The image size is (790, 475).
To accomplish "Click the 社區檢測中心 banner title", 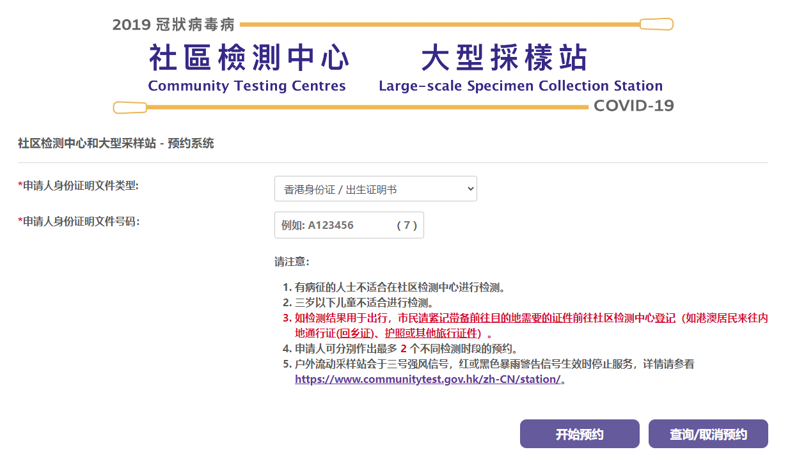I will pyautogui.click(x=249, y=59).
